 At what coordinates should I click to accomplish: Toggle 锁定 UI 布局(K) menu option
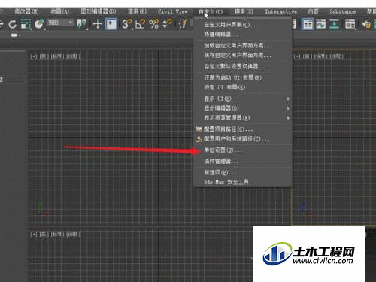point(225,87)
